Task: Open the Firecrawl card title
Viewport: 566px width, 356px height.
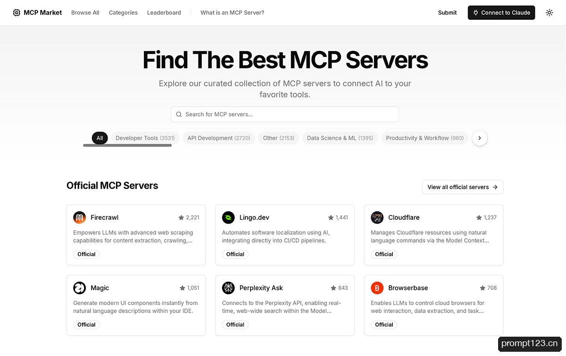Action: click(x=105, y=217)
